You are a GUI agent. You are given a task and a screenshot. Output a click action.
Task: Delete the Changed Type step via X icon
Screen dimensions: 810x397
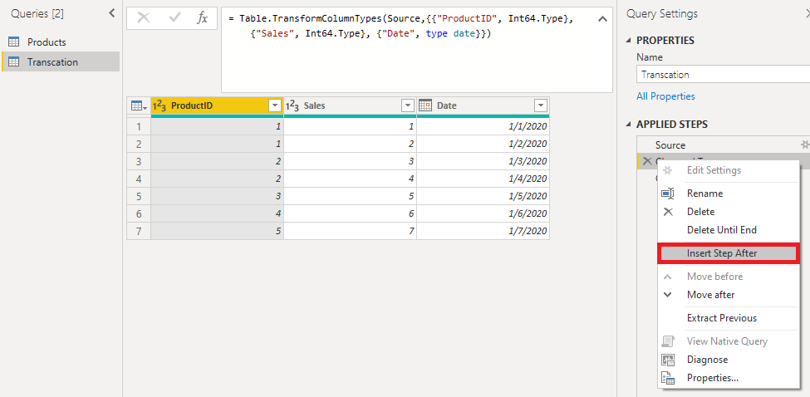646,160
